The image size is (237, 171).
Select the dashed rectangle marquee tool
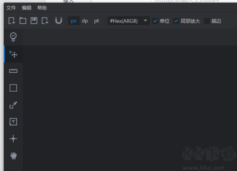[x=13, y=88]
